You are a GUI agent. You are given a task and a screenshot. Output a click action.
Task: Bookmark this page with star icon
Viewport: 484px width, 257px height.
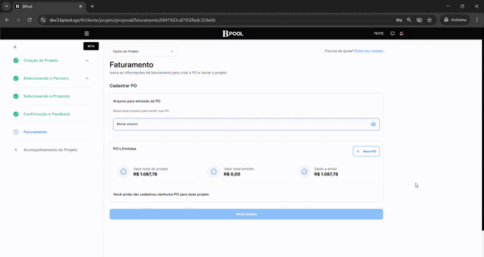tap(430, 20)
